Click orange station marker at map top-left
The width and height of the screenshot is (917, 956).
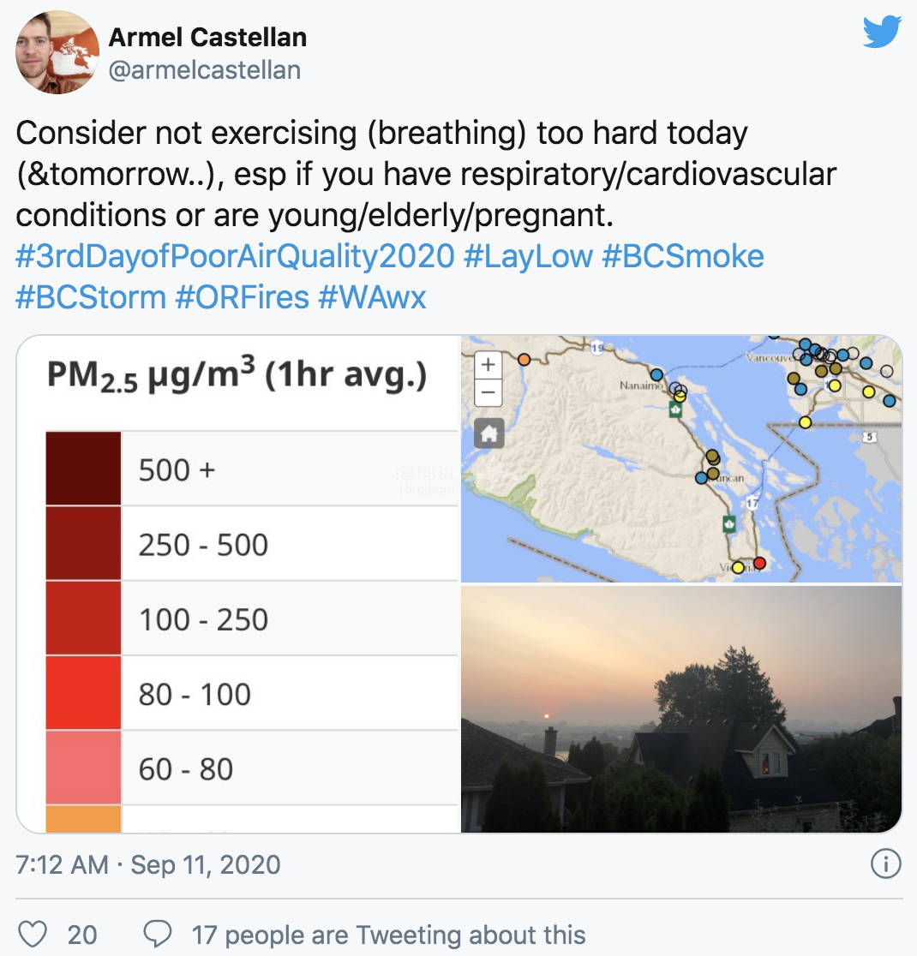(x=524, y=359)
